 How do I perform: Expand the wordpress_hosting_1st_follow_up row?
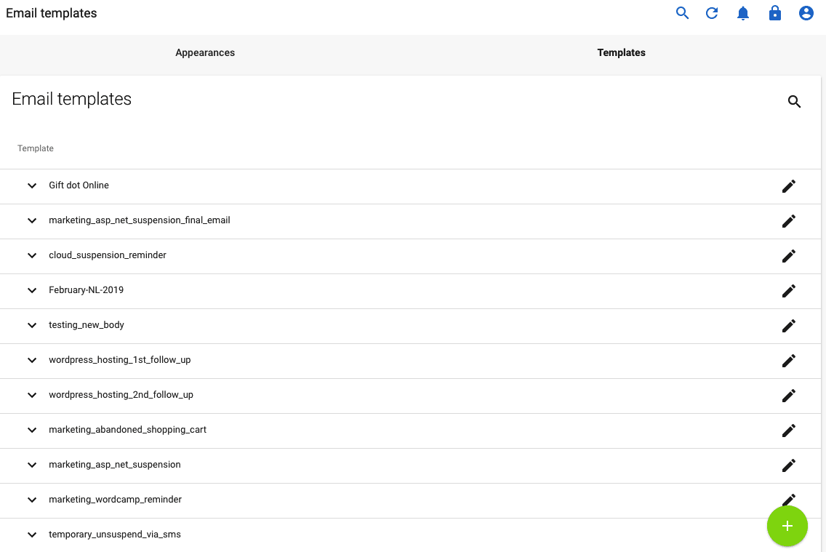click(x=32, y=360)
